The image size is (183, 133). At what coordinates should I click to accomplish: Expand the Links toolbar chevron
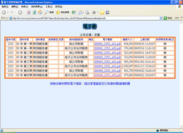181,18
